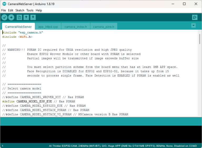The height and width of the screenshot is (148, 202).
Task: Open the Tools menu
Action: click(x=30, y=10)
